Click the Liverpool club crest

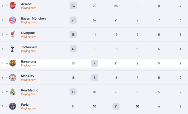(x=13, y=35)
